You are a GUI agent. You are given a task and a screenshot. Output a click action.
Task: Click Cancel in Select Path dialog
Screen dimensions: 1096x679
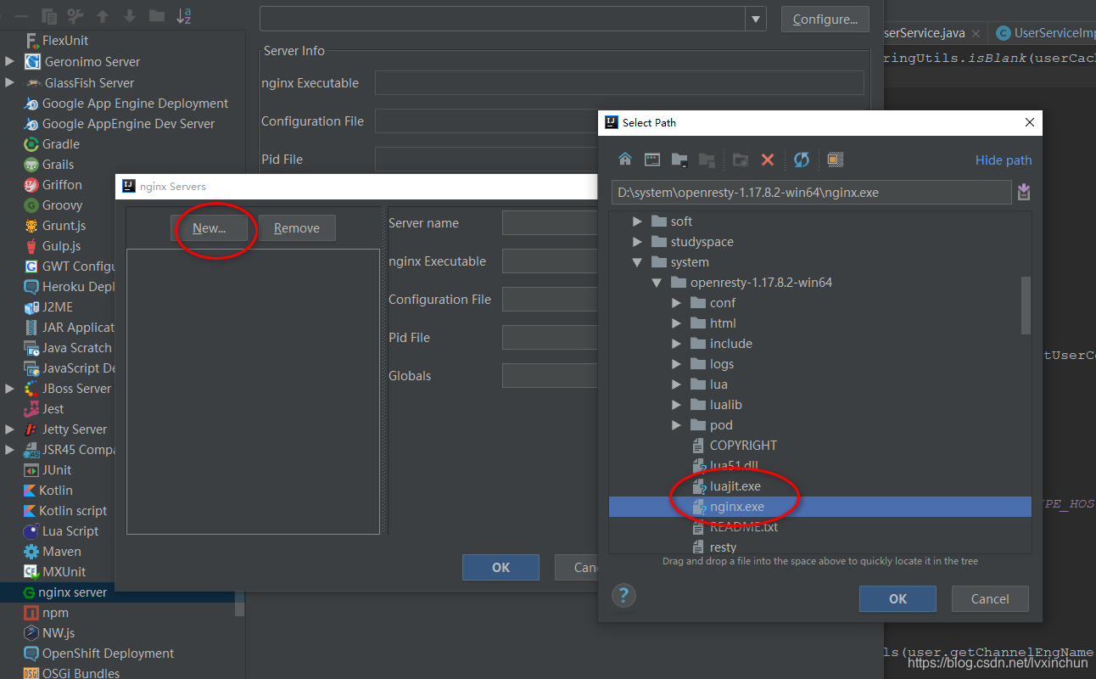coord(990,598)
